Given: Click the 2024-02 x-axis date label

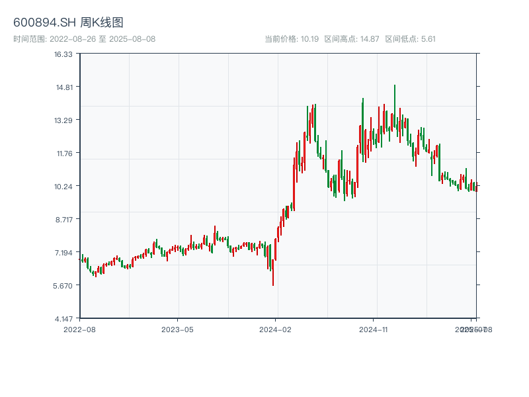Looking at the screenshot, I should tap(276, 329).
